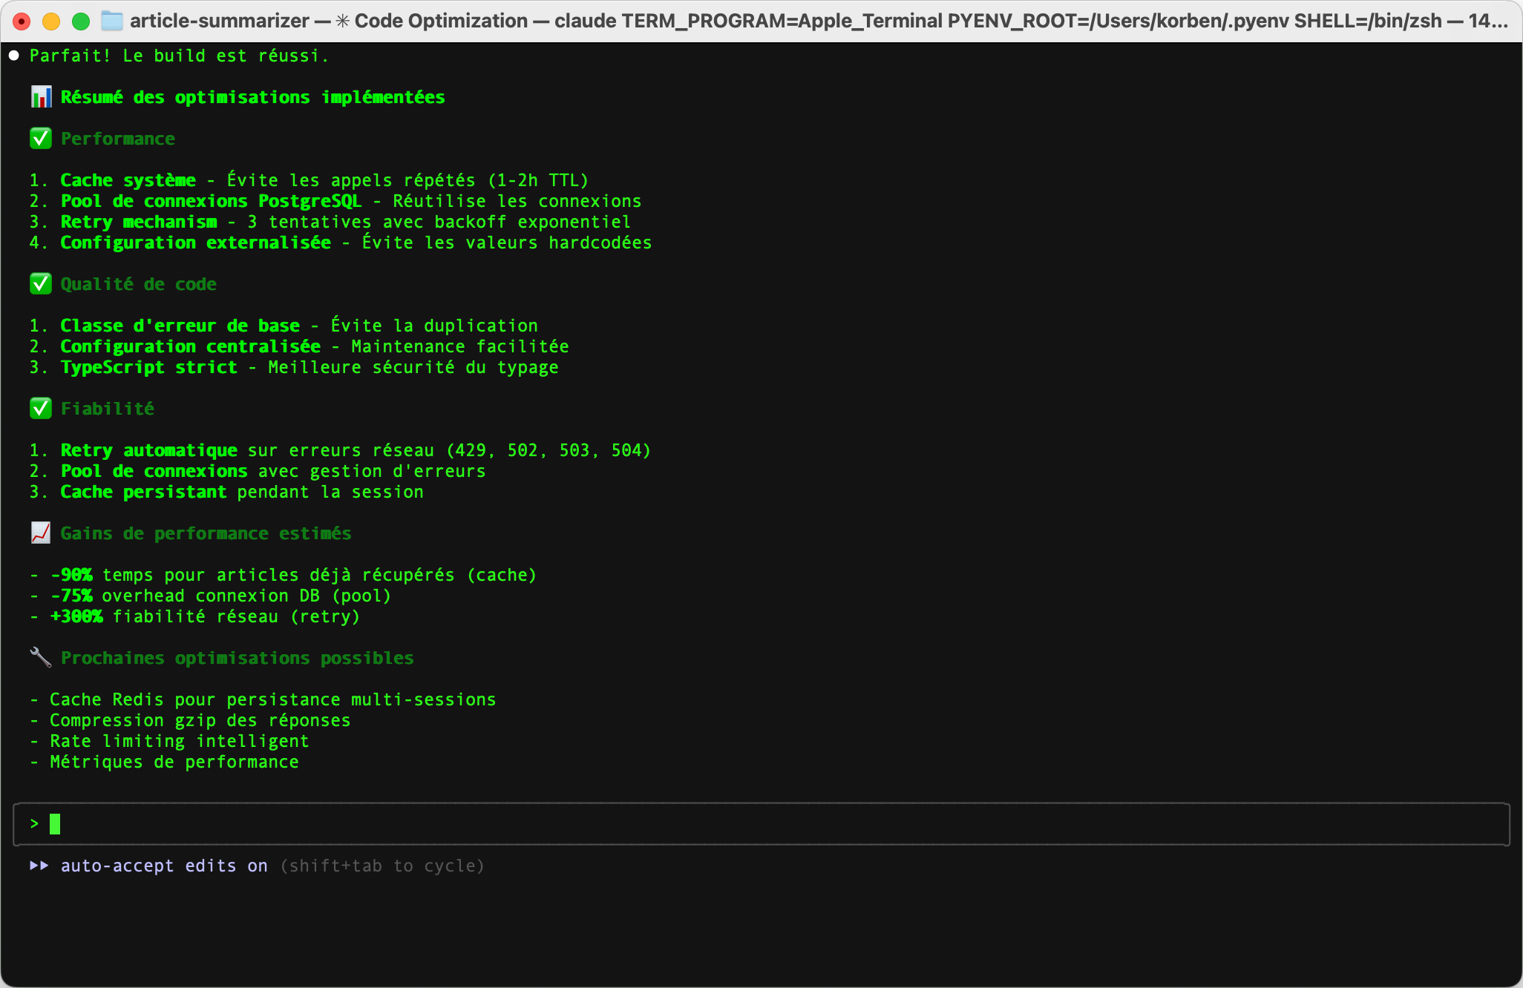
Task: Click the heading 'Résumé des optimisations implémentées'
Action: (253, 97)
